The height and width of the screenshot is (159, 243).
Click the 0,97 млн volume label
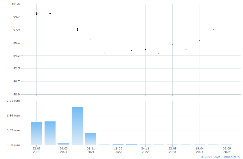tap(13, 130)
